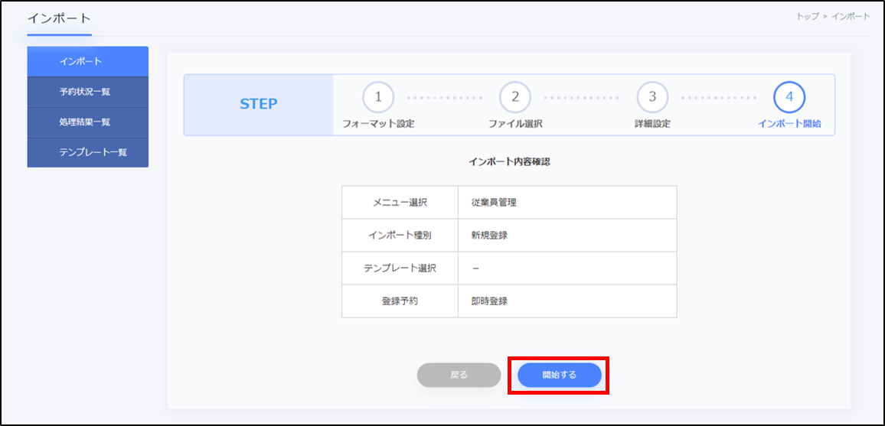Click the インポート開始 step label
The image size is (885, 426).
coord(789,123)
